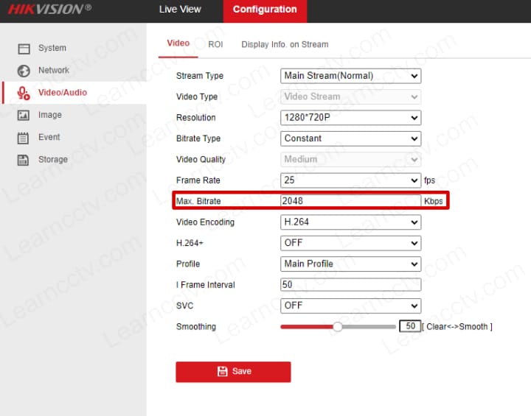Open the ROI tab
Screen dimensions: 531x416
[x=215, y=44]
